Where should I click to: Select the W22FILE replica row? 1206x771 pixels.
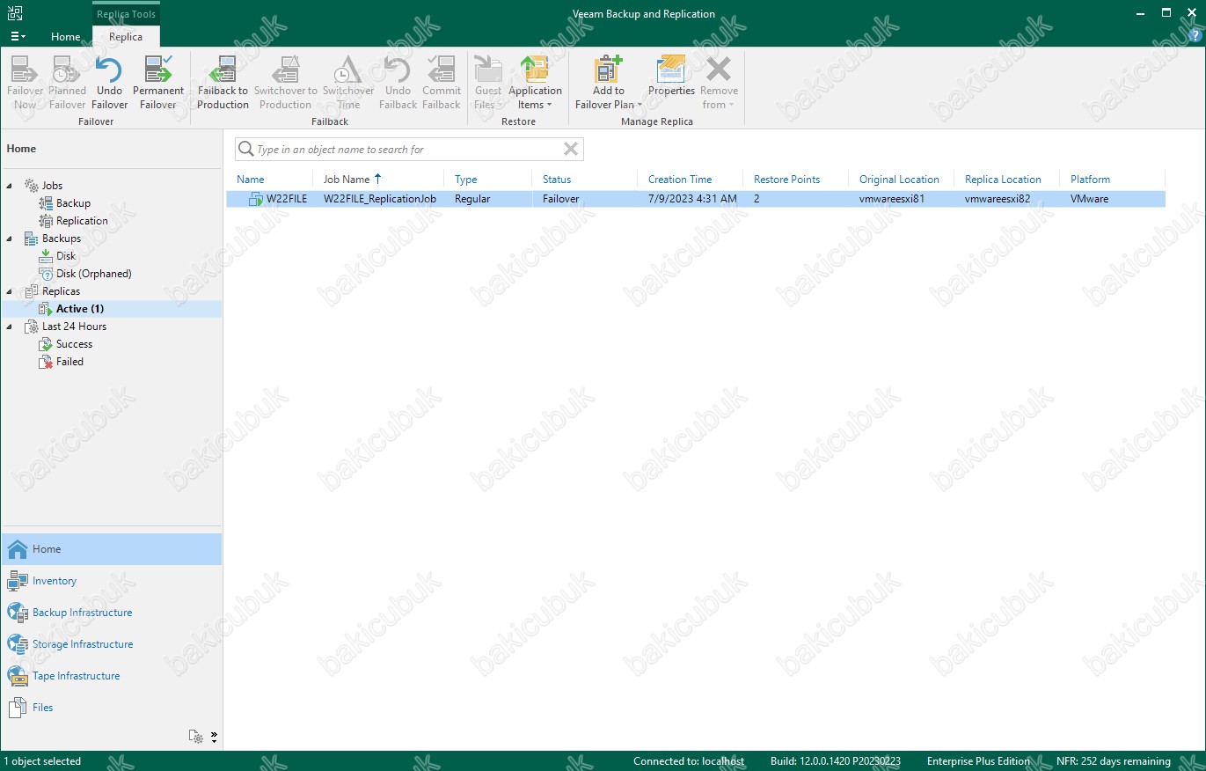click(695, 199)
